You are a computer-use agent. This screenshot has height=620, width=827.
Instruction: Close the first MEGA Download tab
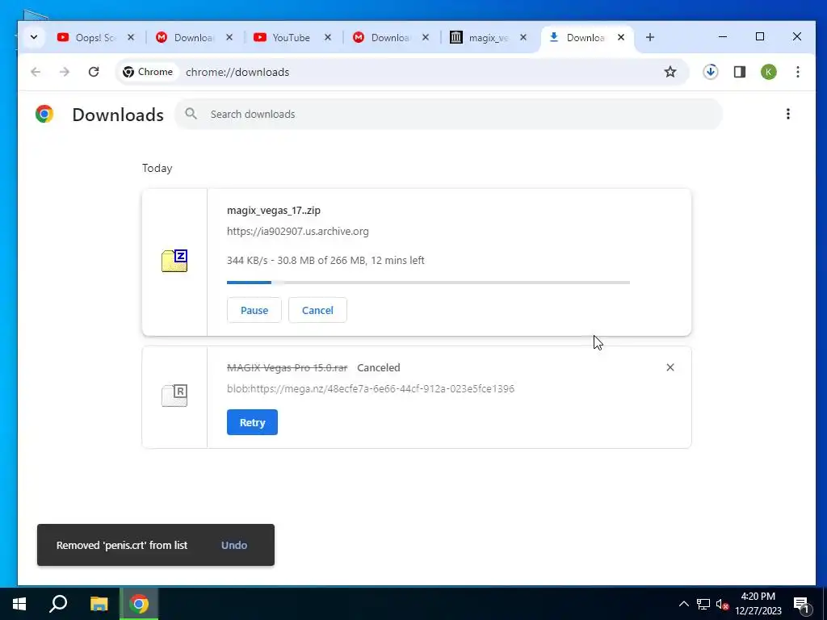coord(229,37)
